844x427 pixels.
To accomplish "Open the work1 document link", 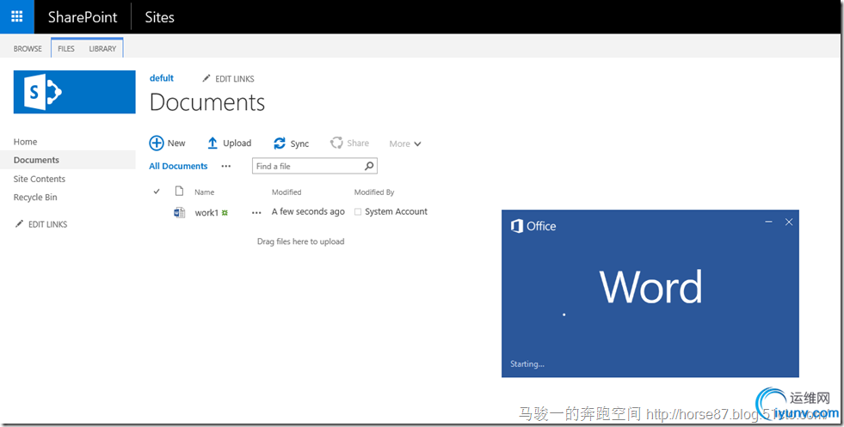I will (x=206, y=212).
